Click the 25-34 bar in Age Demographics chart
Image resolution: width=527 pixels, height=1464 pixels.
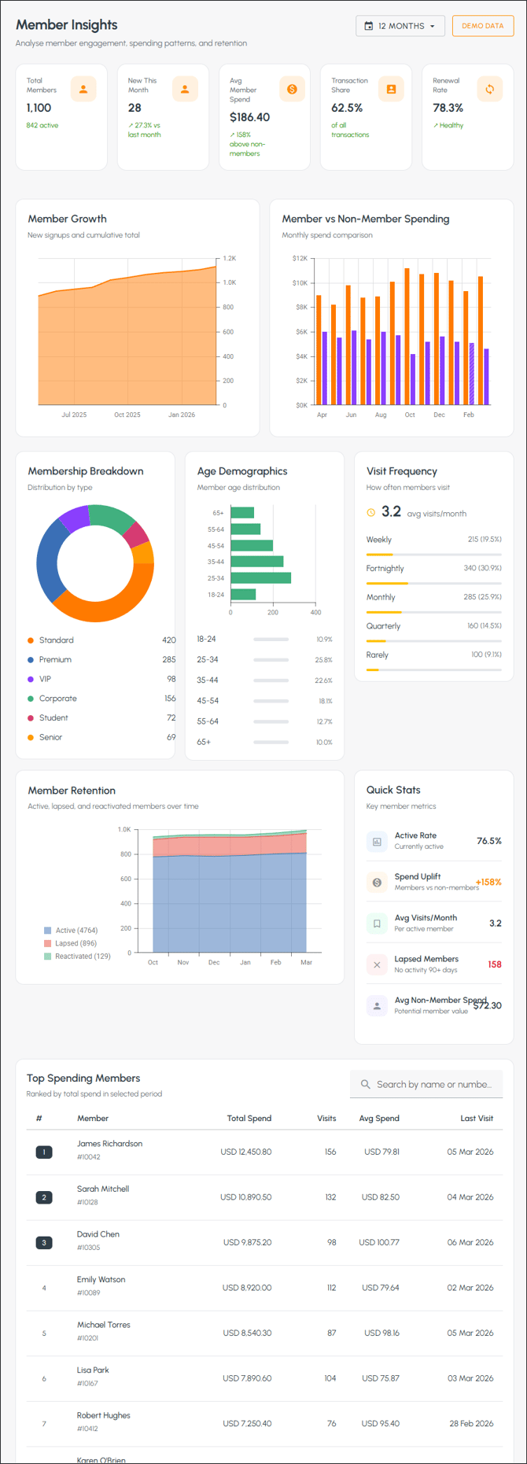click(x=260, y=578)
